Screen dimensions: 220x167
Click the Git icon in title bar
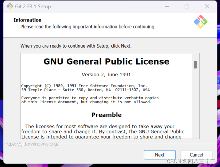pos(10,6)
